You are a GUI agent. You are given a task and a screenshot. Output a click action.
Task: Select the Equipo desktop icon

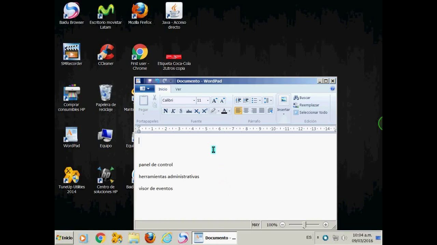[106, 138]
